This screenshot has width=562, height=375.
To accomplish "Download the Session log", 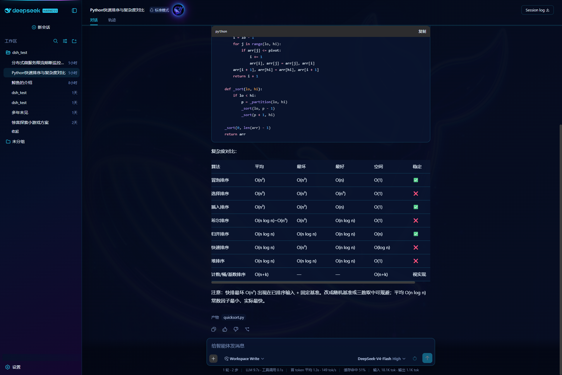I will pyautogui.click(x=537, y=10).
